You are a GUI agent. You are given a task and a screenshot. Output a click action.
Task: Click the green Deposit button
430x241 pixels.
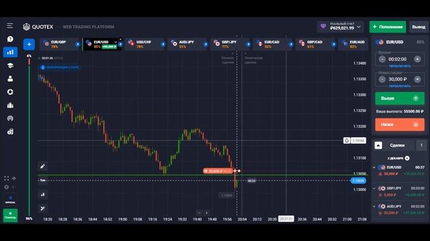click(388, 27)
